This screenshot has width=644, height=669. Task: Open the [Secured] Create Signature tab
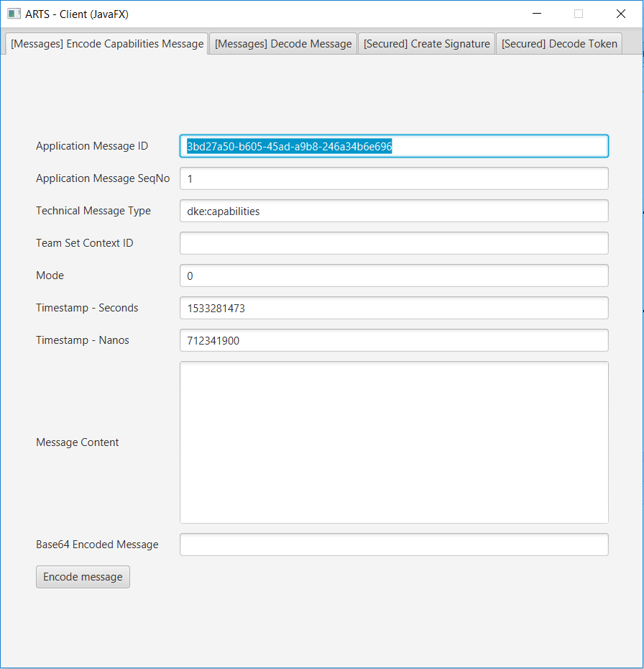pyautogui.click(x=425, y=43)
